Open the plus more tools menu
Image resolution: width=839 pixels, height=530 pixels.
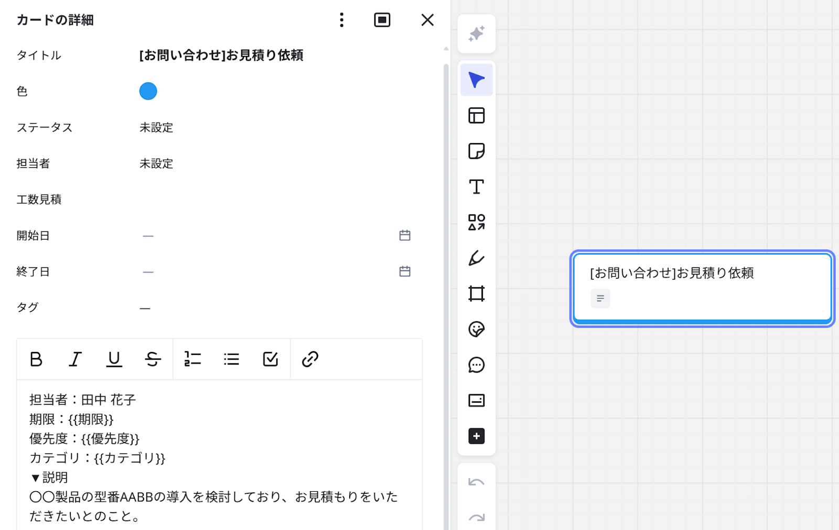pyautogui.click(x=476, y=436)
